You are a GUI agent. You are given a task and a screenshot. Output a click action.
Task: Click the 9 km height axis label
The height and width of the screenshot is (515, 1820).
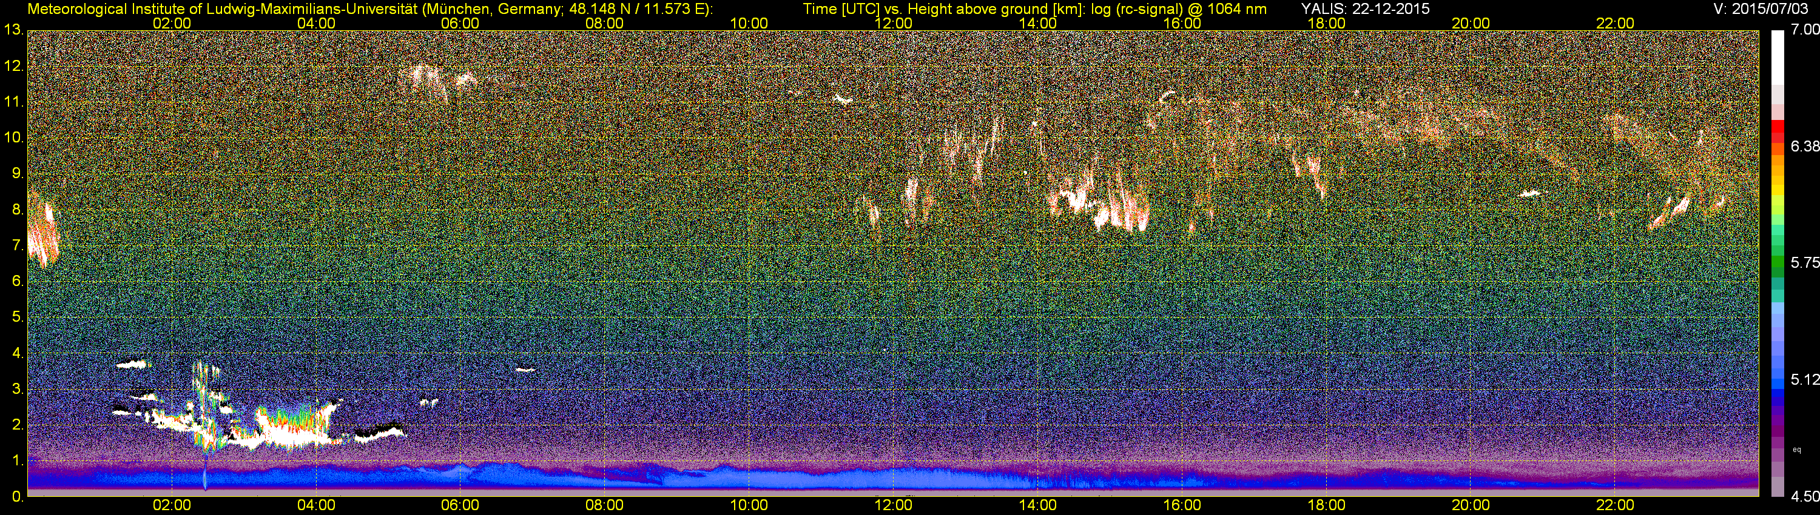coord(17,173)
